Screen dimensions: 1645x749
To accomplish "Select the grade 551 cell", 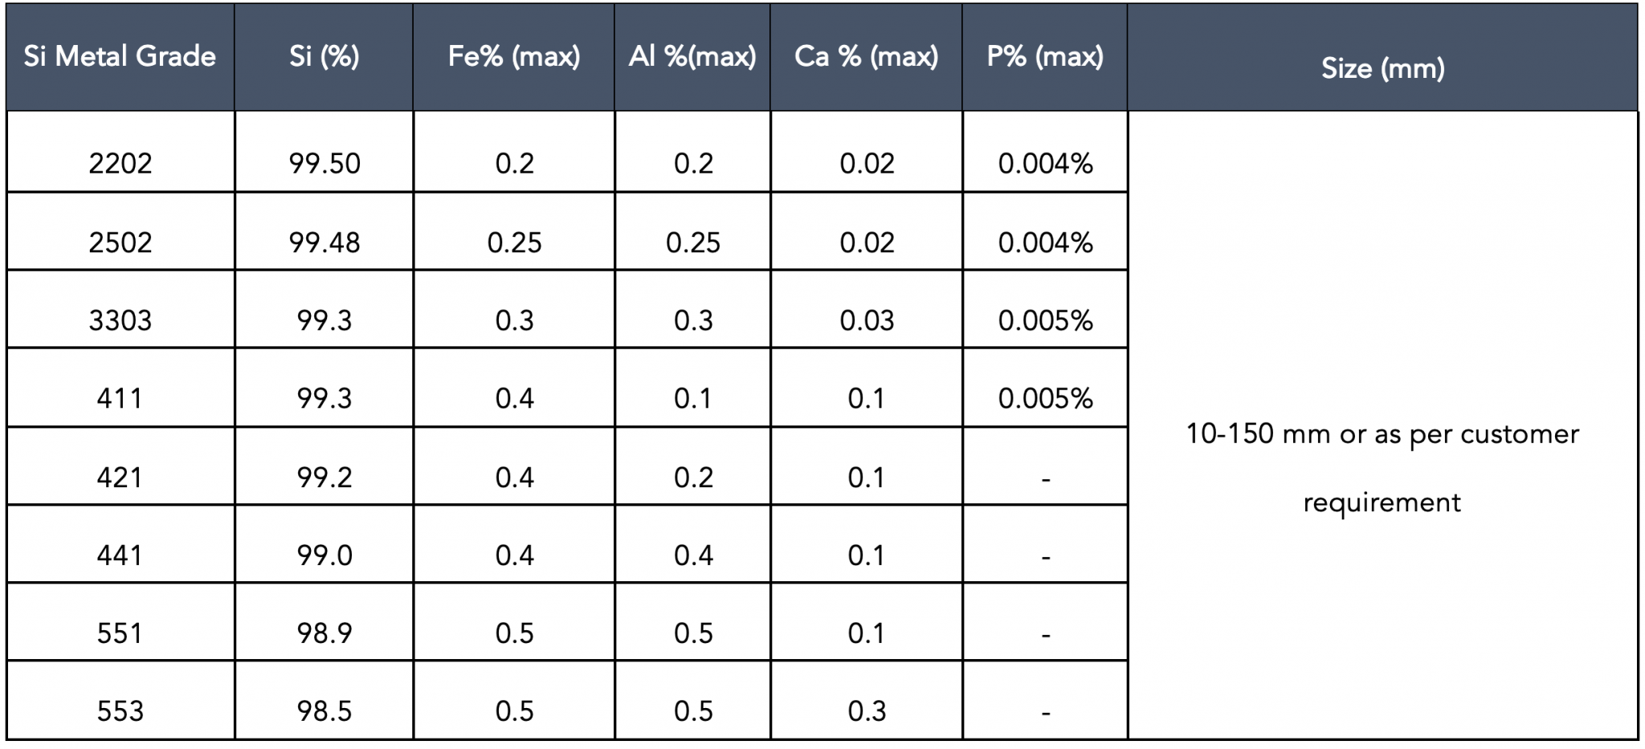I will pos(120,633).
